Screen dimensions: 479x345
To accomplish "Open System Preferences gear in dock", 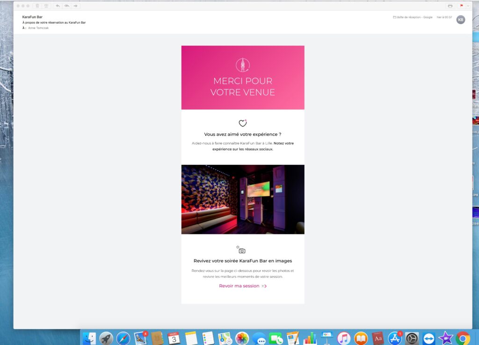I will tap(412, 338).
